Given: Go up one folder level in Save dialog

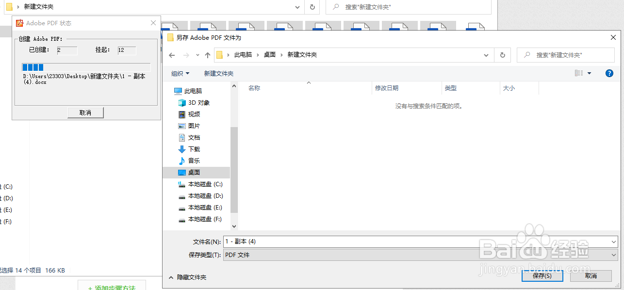Looking at the screenshot, I should pos(208,55).
